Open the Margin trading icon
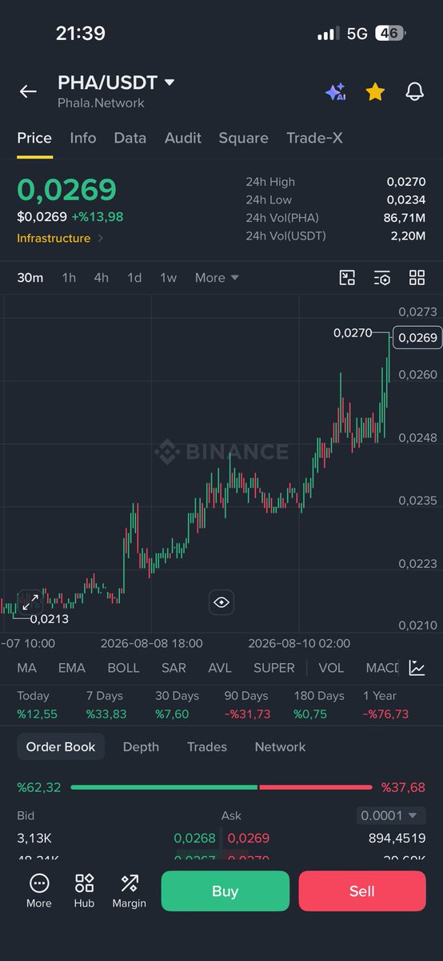443x961 pixels. [x=129, y=891]
